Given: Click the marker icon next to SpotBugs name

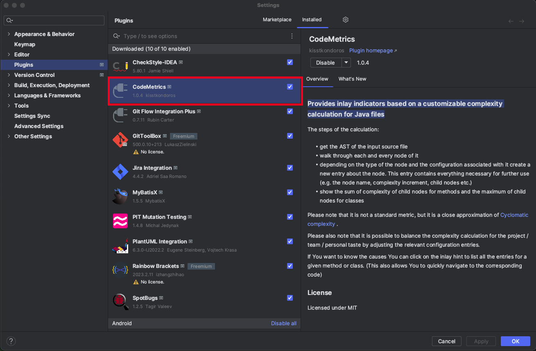Looking at the screenshot, I should point(161,298).
